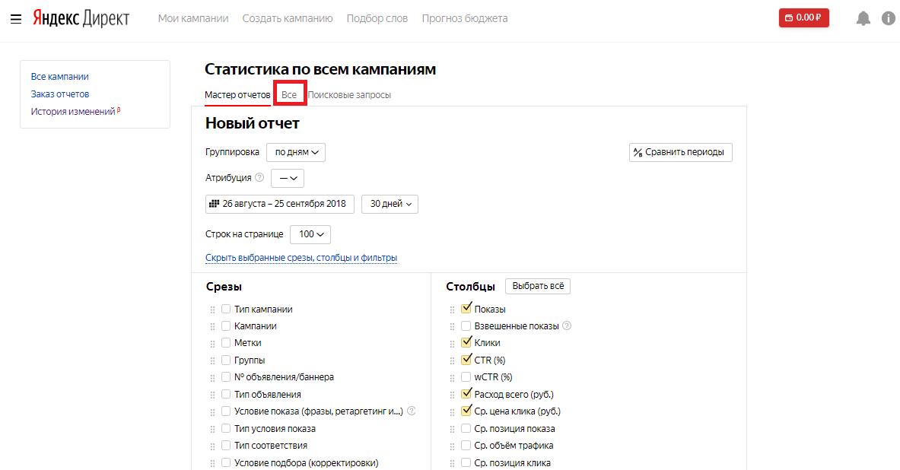900x470 pixels.
Task: Switch to Поисковые запросы tab
Action: tap(349, 95)
